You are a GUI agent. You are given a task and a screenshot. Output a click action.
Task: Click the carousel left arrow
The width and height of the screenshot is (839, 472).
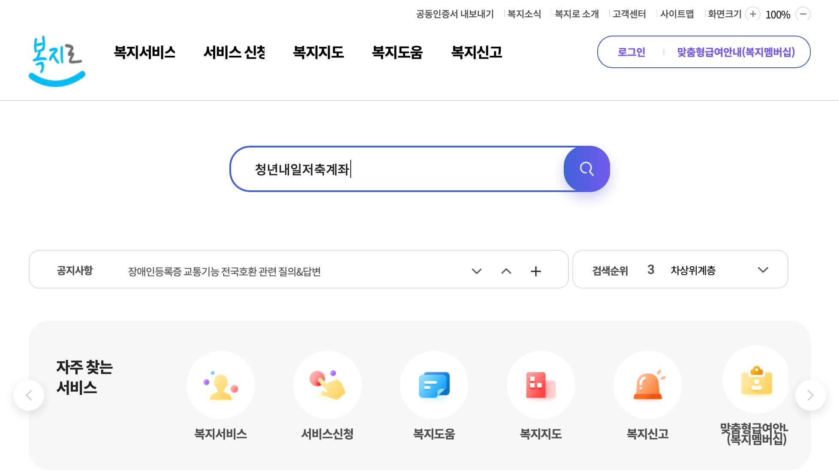[28, 395]
